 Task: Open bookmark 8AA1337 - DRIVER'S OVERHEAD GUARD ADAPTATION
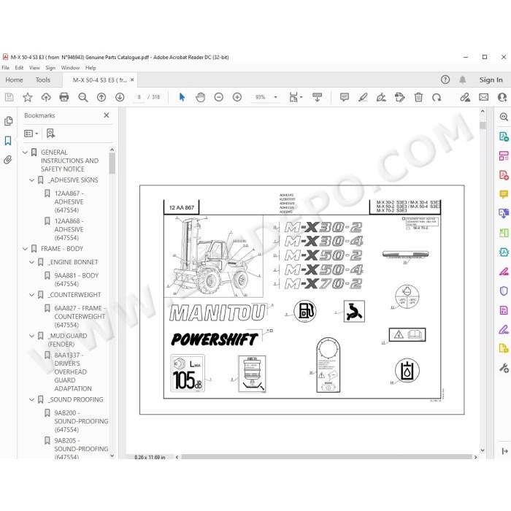(73, 372)
